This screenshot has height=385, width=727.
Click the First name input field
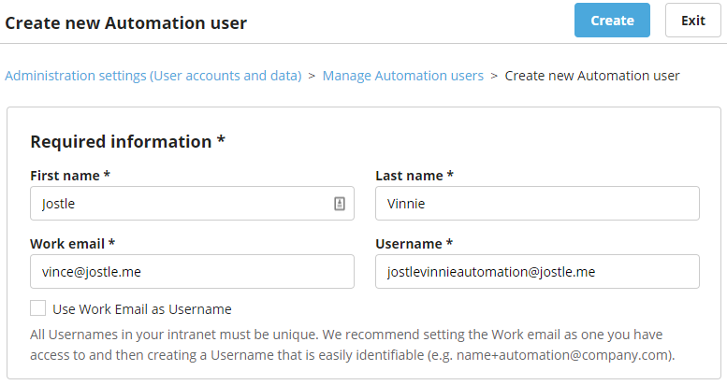coord(192,204)
